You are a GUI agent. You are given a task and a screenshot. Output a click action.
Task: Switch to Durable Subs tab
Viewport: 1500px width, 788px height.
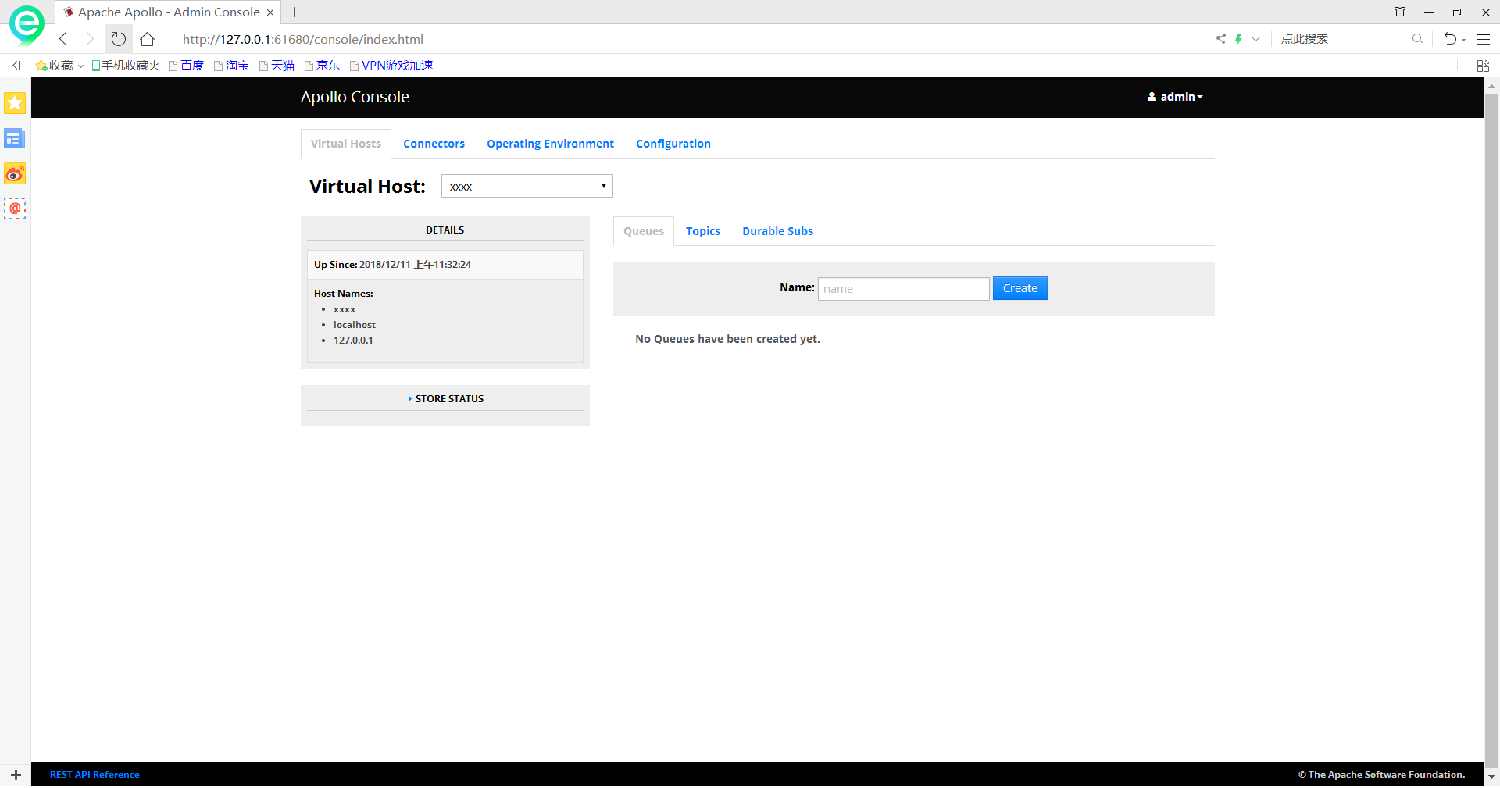(x=777, y=231)
